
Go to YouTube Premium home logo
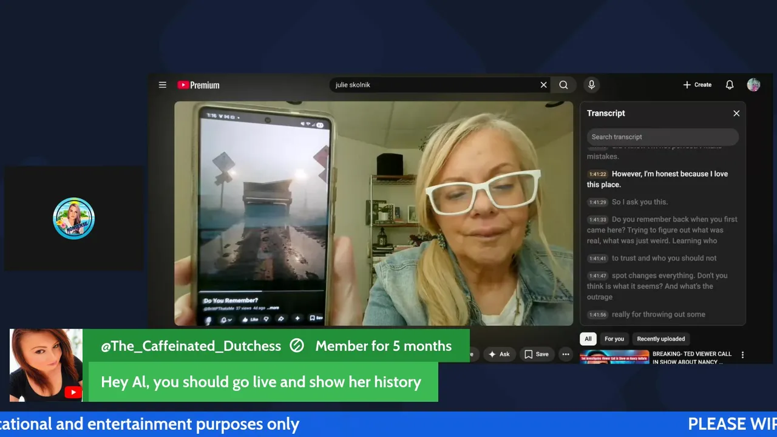click(x=198, y=85)
